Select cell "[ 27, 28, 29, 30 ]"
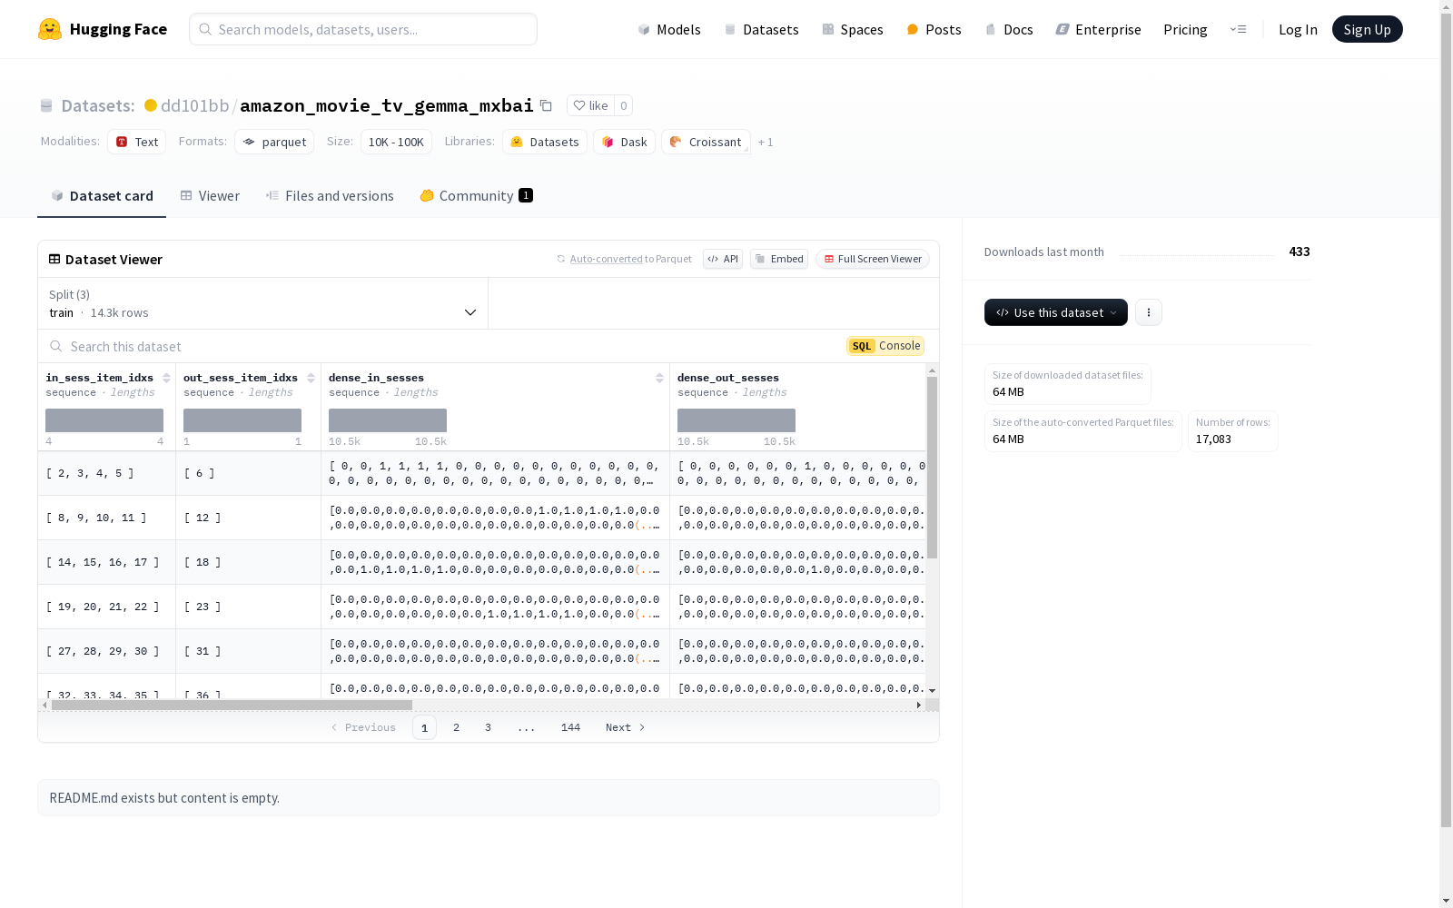The width and height of the screenshot is (1453, 908). 107,651
